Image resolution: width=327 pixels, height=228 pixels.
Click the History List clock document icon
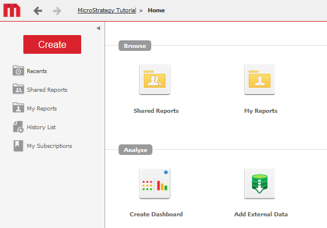coord(18,127)
